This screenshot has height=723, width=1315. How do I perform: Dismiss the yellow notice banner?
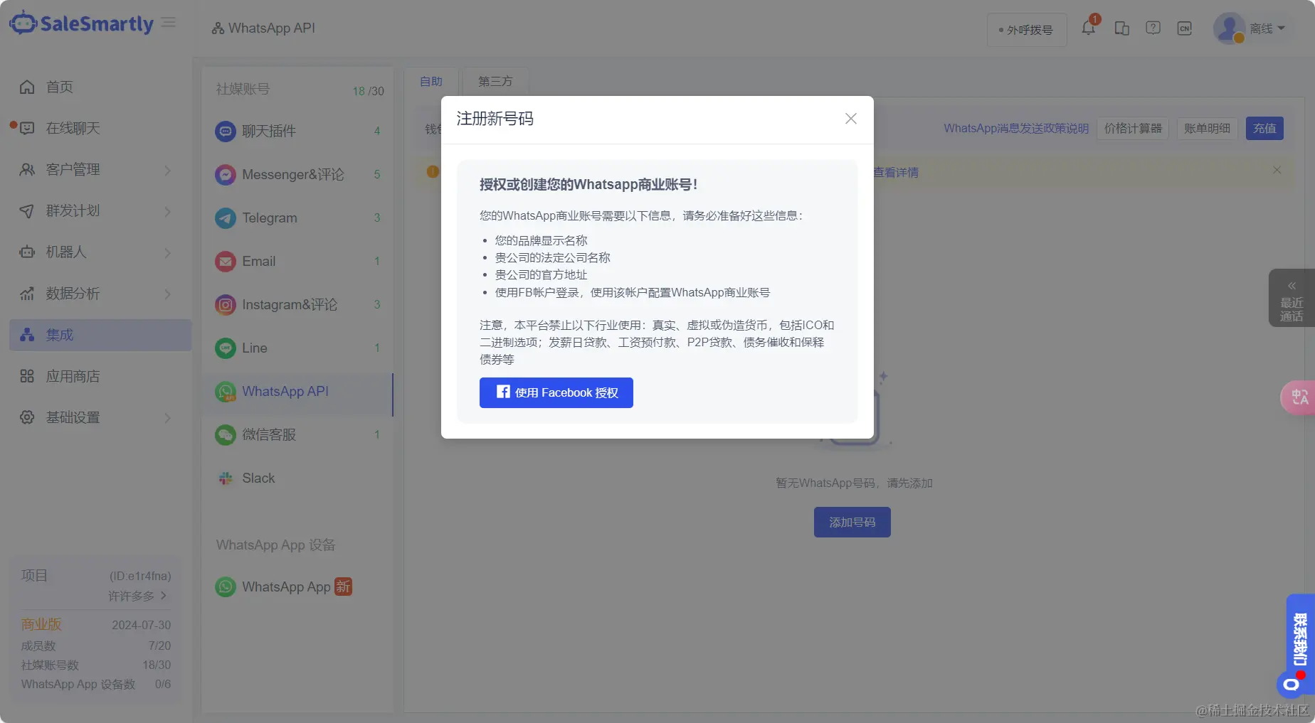pos(1277,170)
